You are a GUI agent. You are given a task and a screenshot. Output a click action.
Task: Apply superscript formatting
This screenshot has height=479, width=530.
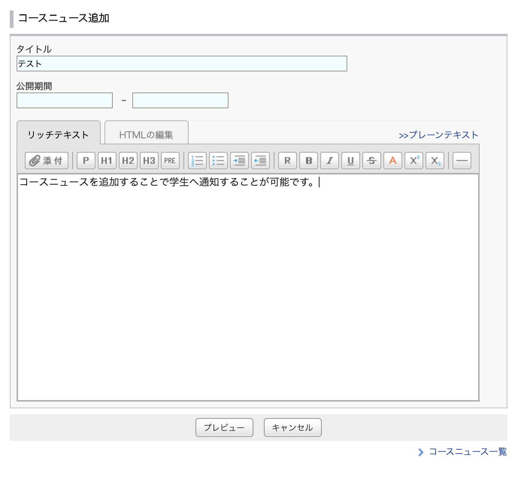[x=414, y=161]
